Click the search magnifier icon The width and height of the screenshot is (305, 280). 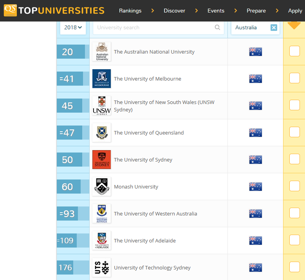click(217, 27)
